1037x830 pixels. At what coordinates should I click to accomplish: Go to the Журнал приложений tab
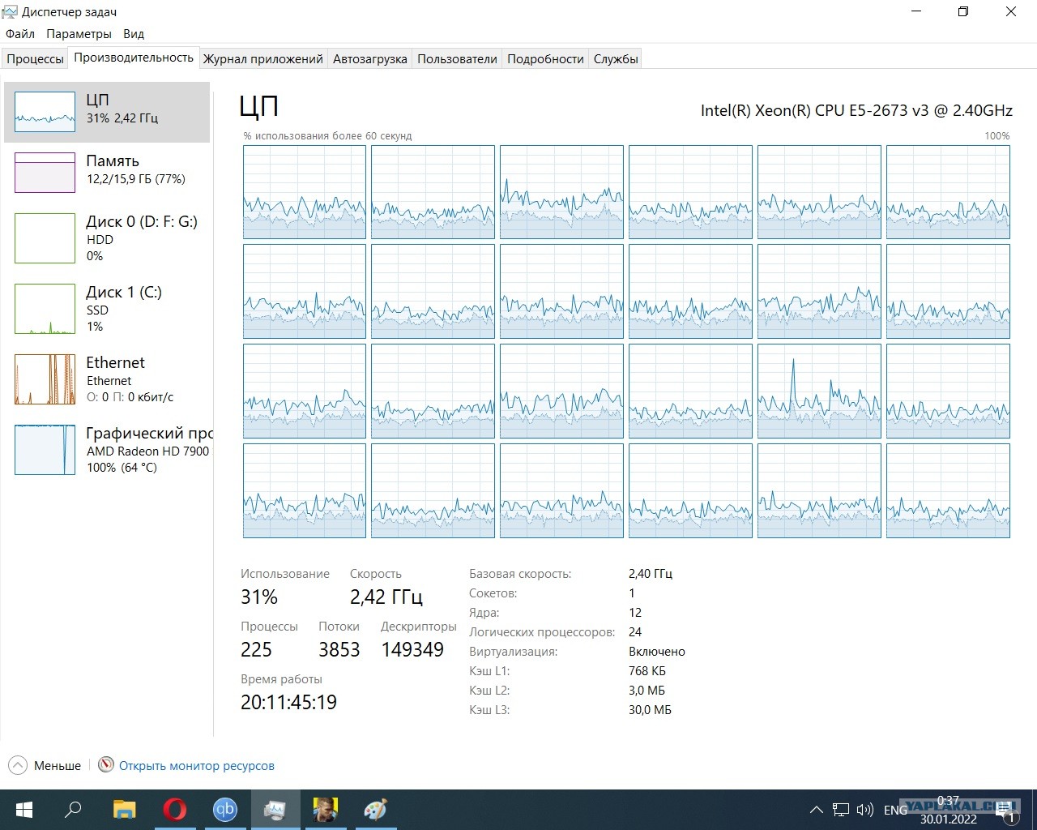coord(263,59)
